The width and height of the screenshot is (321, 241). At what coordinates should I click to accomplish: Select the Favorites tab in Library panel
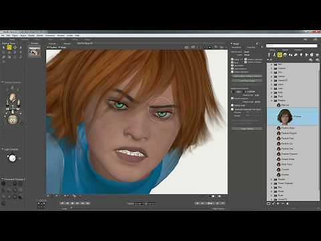pos(298,50)
